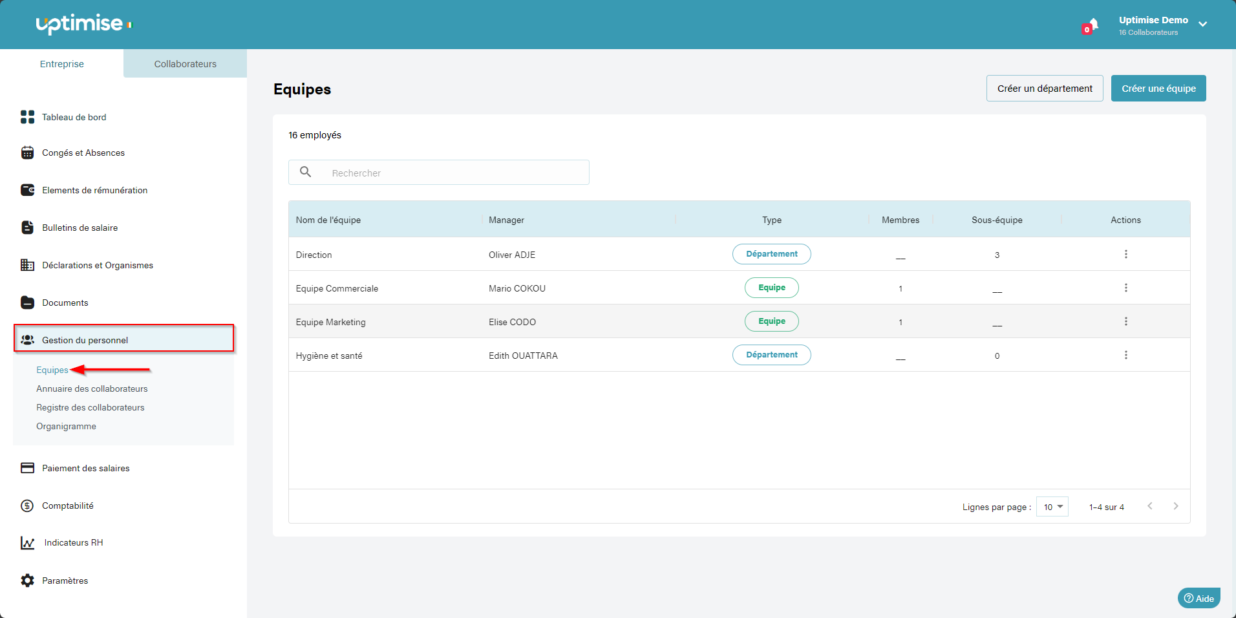Click the Comptabilité dollar icon
Screen dimensions: 1236x618
tap(27, 506)
